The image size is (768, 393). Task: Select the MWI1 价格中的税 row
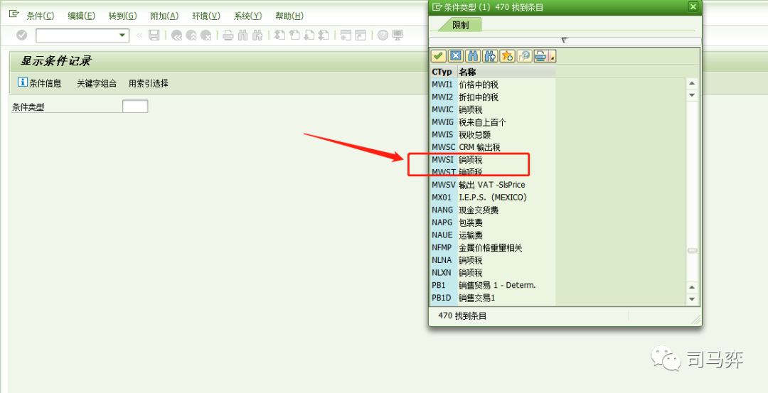pos(493,84)
